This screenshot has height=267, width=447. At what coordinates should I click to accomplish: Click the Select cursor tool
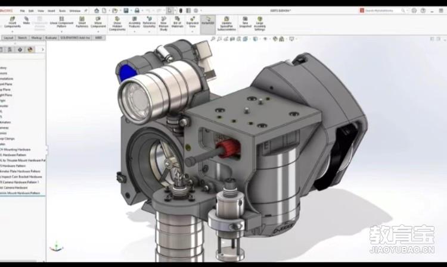[x=170, y=11]
